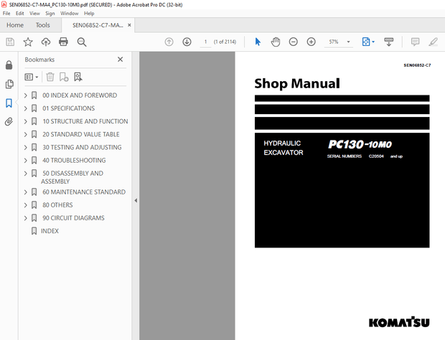Select the SEN06852-C7-MA document tab
The image size is (445, 340).
(x=98, y=25)
